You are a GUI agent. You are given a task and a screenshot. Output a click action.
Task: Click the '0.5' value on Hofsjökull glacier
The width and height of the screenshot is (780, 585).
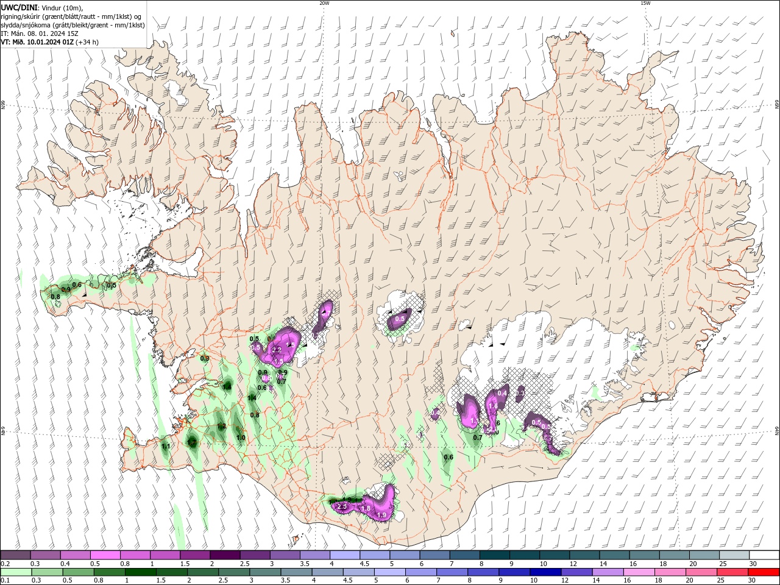(400, 319)
